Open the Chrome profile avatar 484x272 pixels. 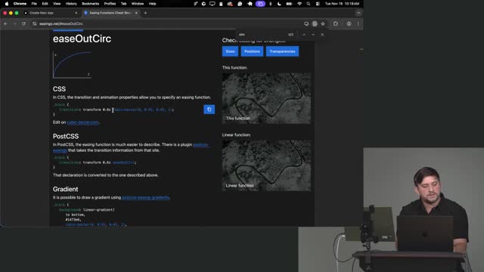point(349,23)
